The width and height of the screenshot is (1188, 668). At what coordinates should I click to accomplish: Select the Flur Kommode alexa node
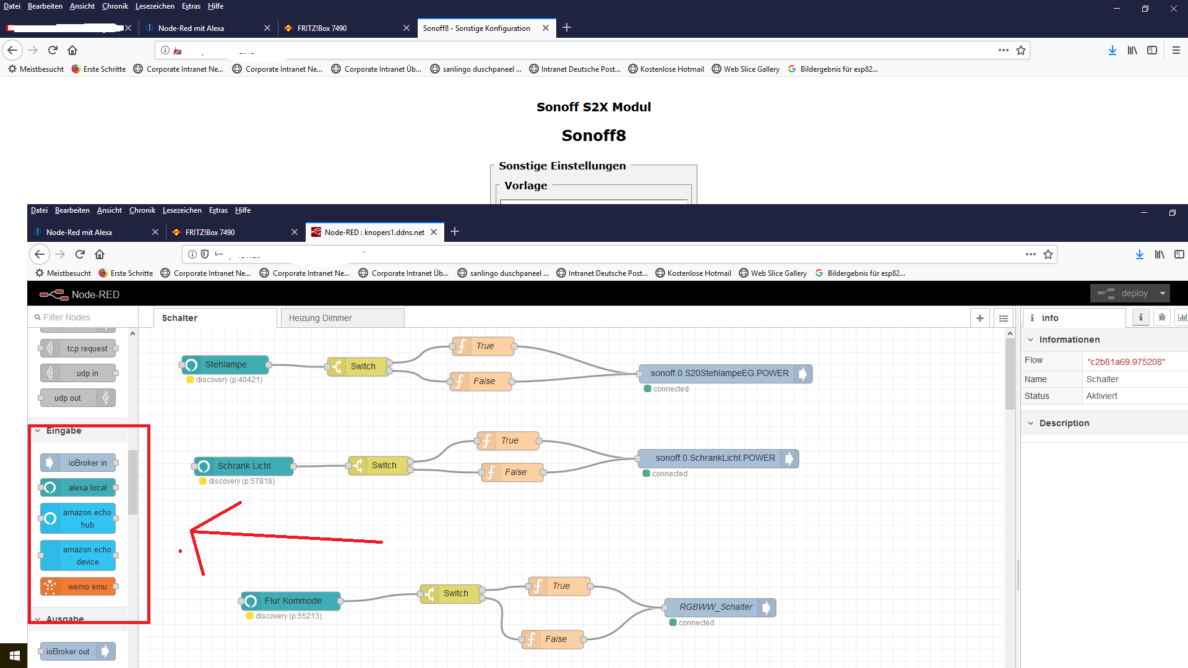(x=291, y=601)
